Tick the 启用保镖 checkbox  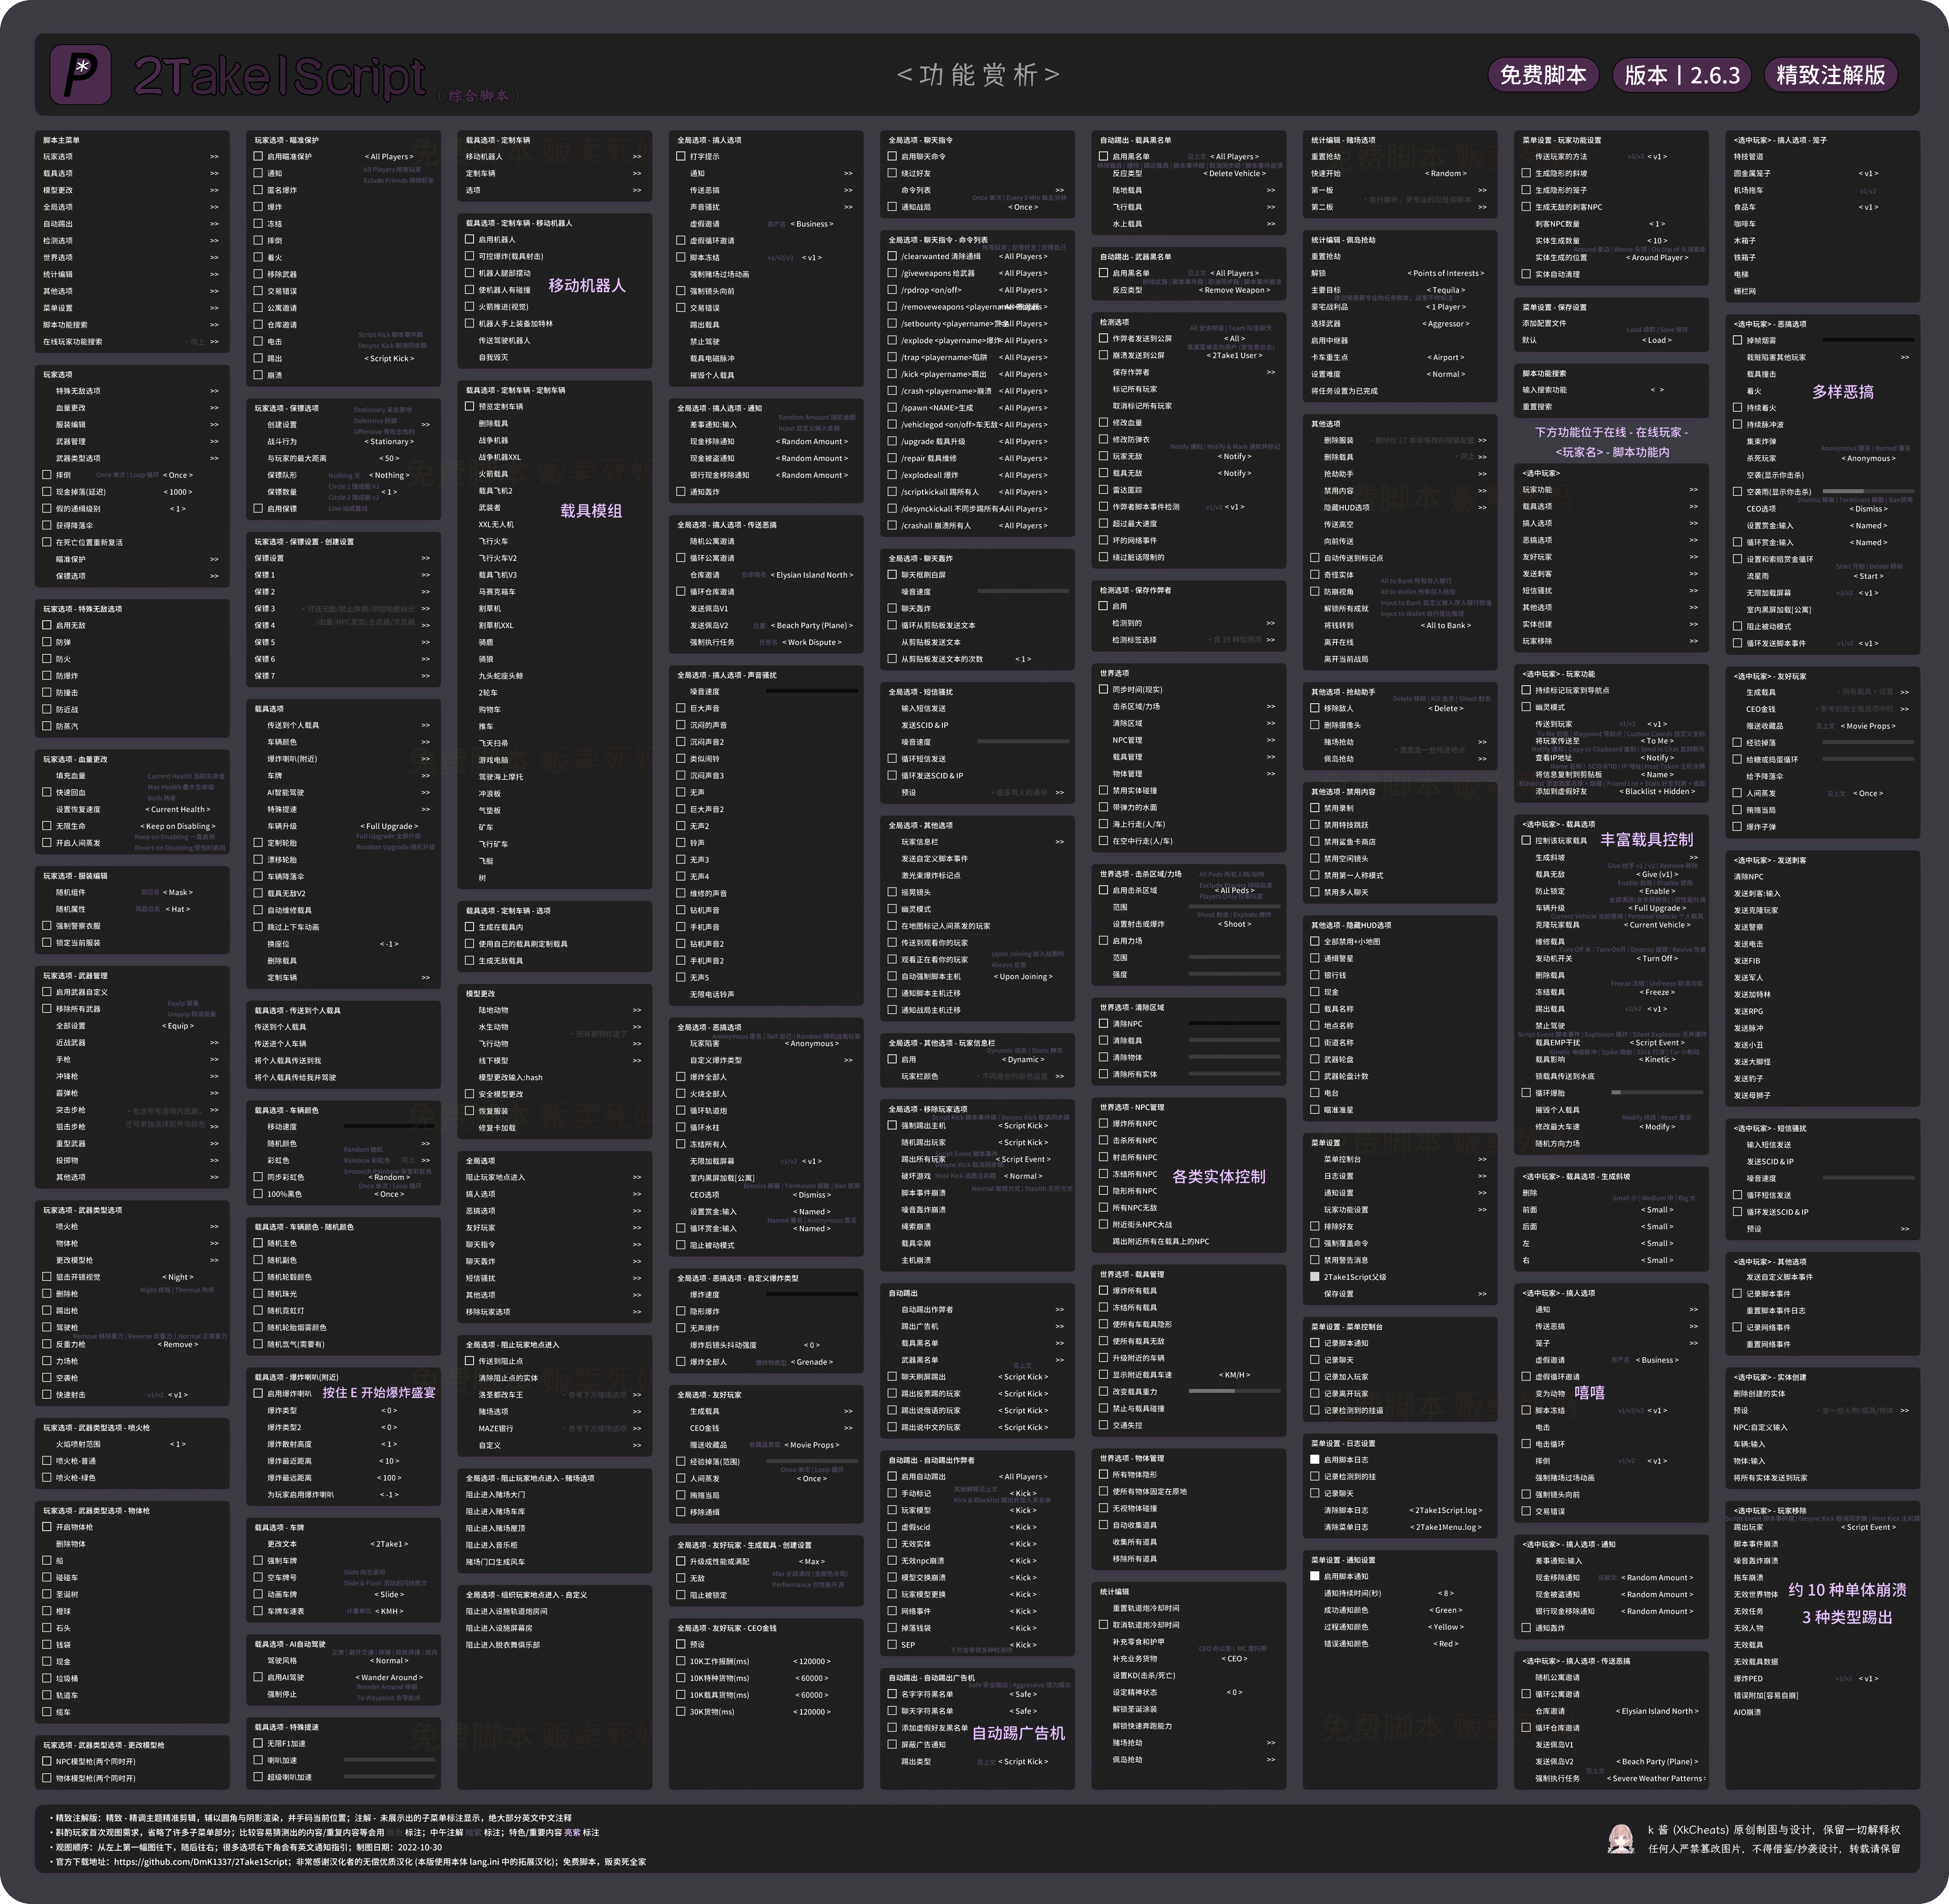(258, 508)
